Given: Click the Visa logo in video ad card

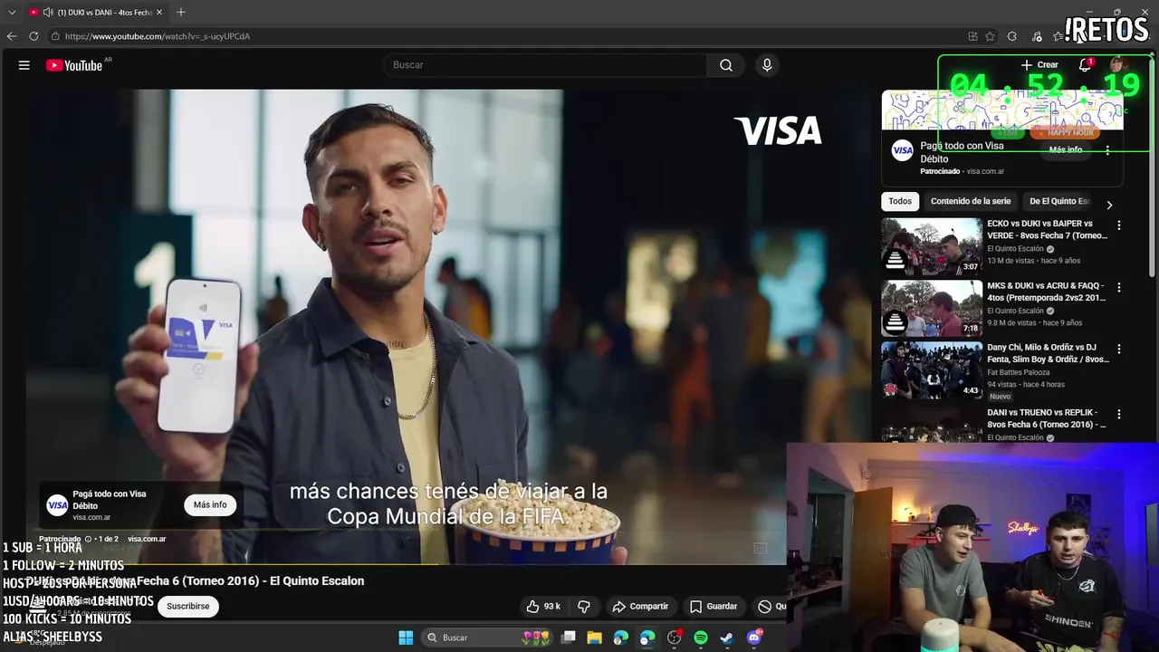Looking at the screenshot, I should [57, 505].
